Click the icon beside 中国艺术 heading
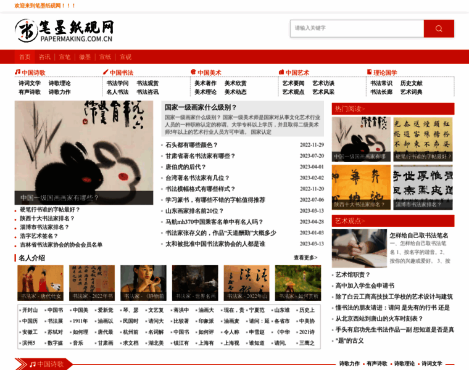This screenshot has height=370, width=469. [281, 72]
